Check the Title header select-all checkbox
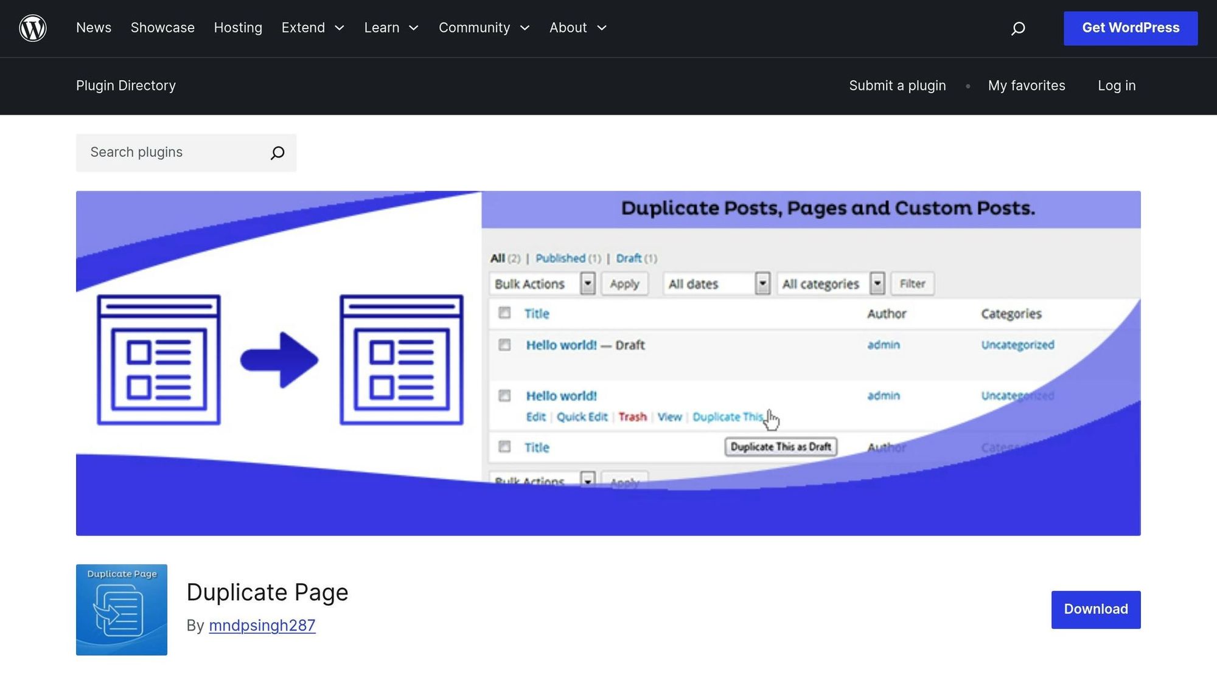The height and width of the screenshot is (684, 1217). click(x=504, y=313)
